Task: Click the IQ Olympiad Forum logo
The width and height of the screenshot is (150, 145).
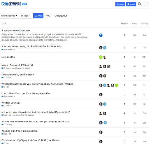Action: [14, 4]
